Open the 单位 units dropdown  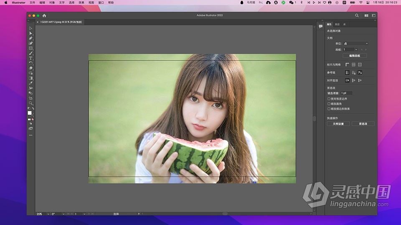pos(356,44)
